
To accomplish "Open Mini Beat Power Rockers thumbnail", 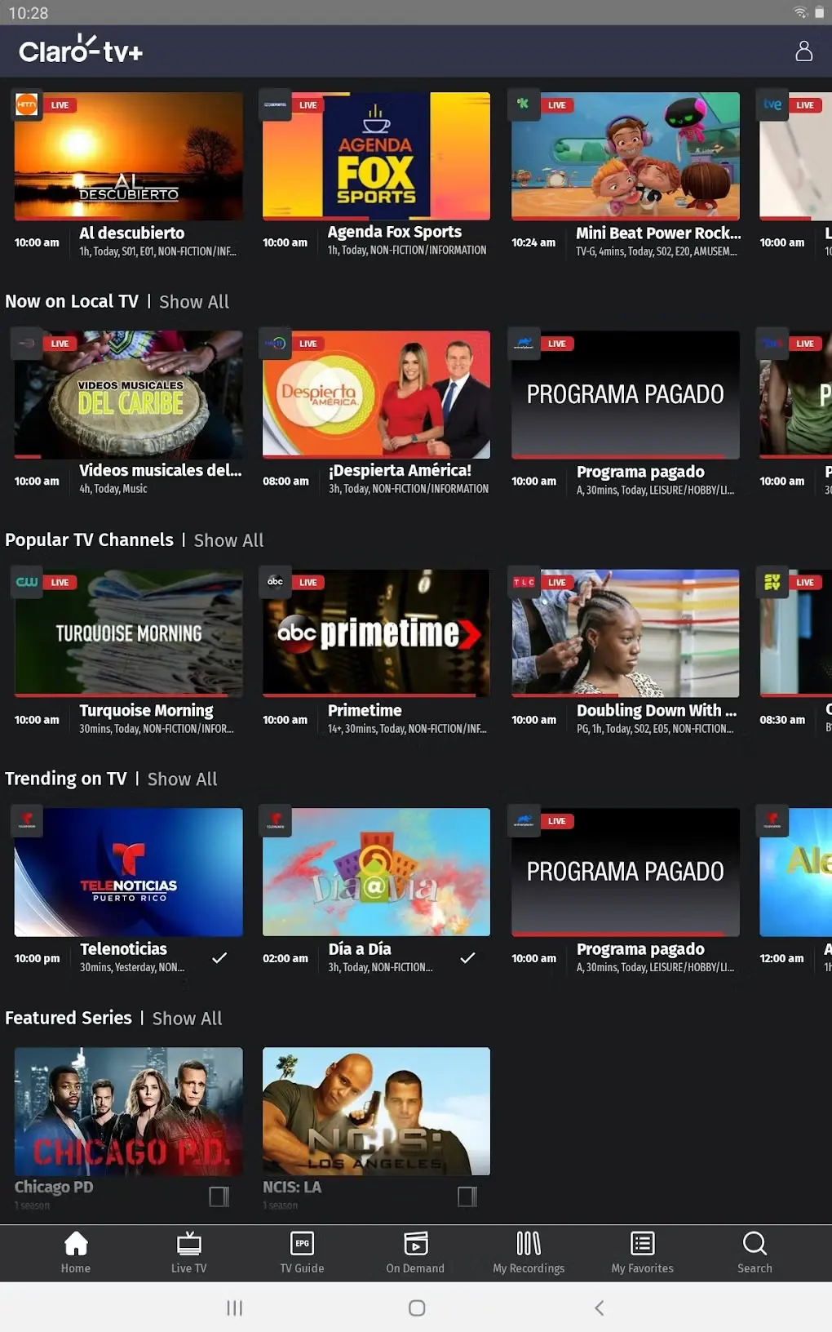I will 626,156.
